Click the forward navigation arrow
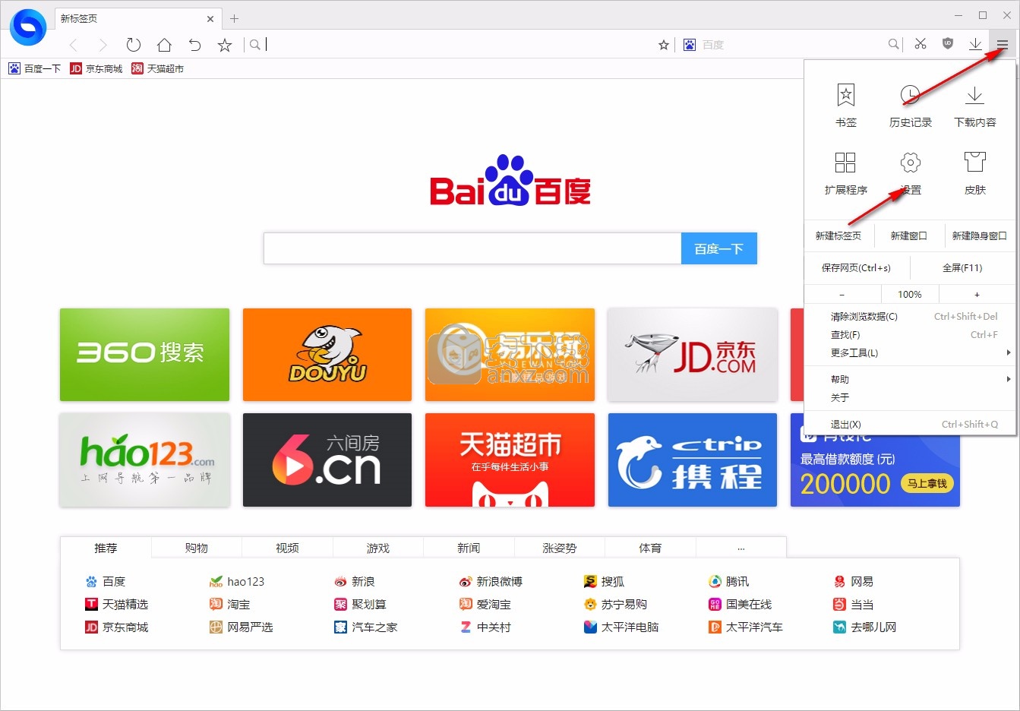 point(103,45)
